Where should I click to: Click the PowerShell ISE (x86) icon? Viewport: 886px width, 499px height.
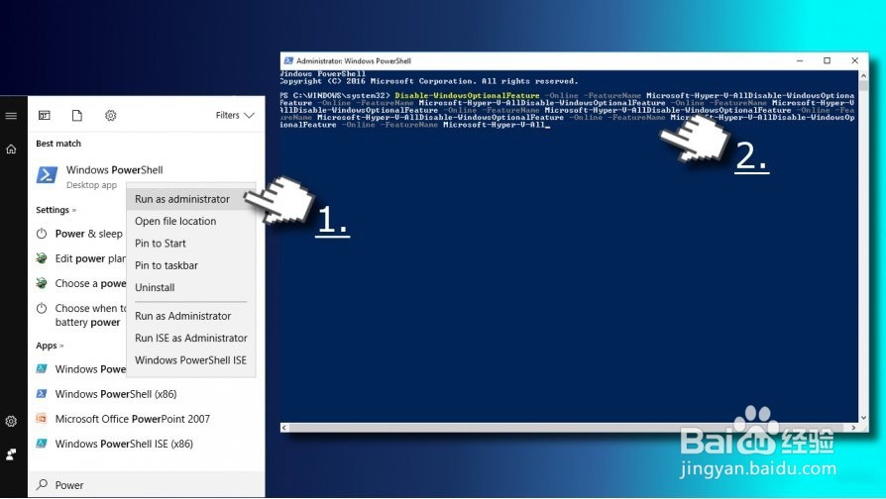point(42,444)
